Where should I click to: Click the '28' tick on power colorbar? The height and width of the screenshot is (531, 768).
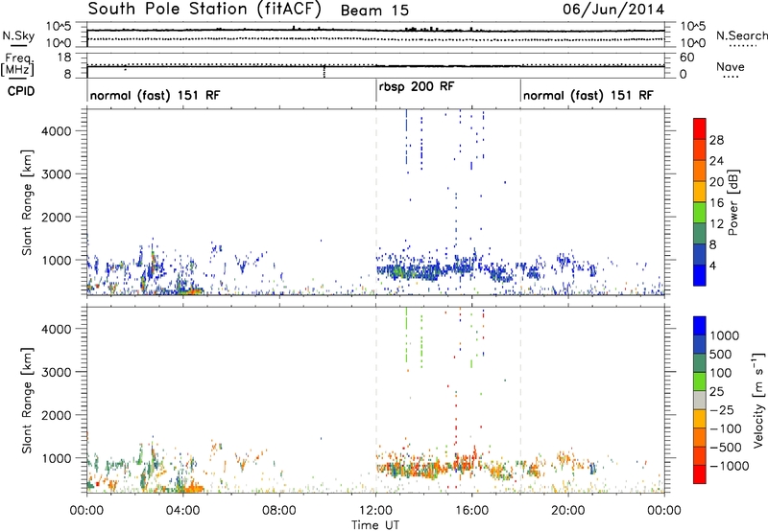click(x=716, y=140)
